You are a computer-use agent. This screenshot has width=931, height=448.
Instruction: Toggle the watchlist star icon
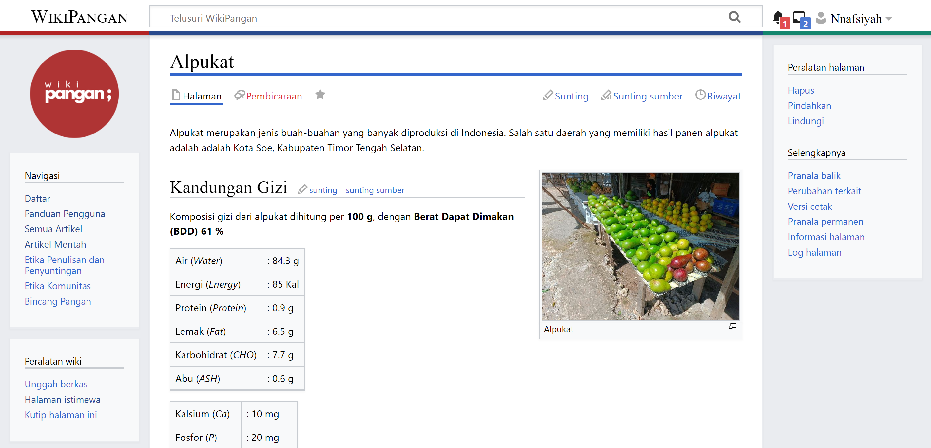click(320, 95)
